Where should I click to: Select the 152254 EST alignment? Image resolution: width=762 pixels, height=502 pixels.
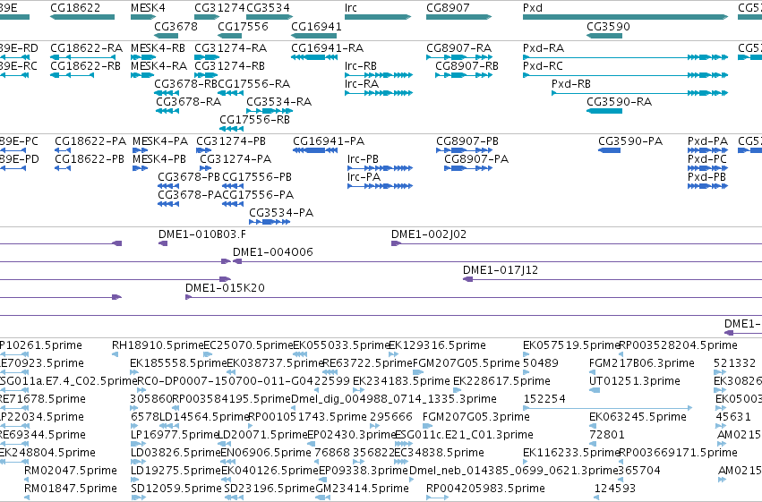pyautogui.click(x=607, y=408)
